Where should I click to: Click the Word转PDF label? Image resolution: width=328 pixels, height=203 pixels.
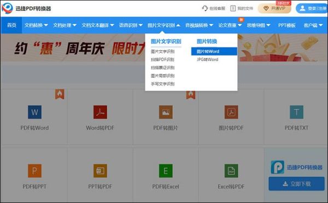pos(100,128)
